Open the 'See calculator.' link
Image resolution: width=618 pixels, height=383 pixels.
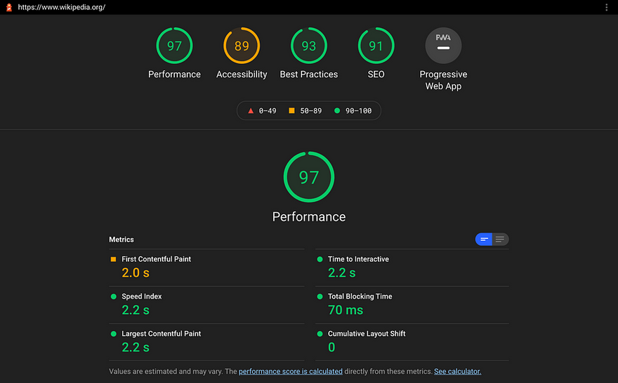click(x=458, y=371)
